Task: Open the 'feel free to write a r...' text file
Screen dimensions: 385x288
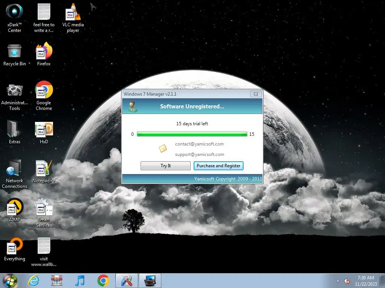Action: pos(44,18)
